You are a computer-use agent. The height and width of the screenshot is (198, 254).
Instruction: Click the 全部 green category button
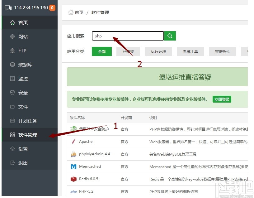(x=101, y=51)
